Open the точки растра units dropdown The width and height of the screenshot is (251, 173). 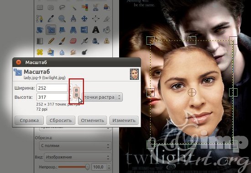pyautogui.click(x=102, y=97)
